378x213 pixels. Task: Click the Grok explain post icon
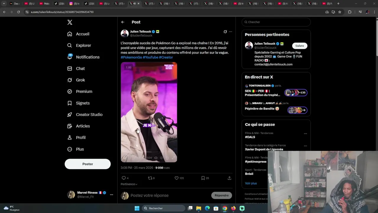tap(225, 32)
